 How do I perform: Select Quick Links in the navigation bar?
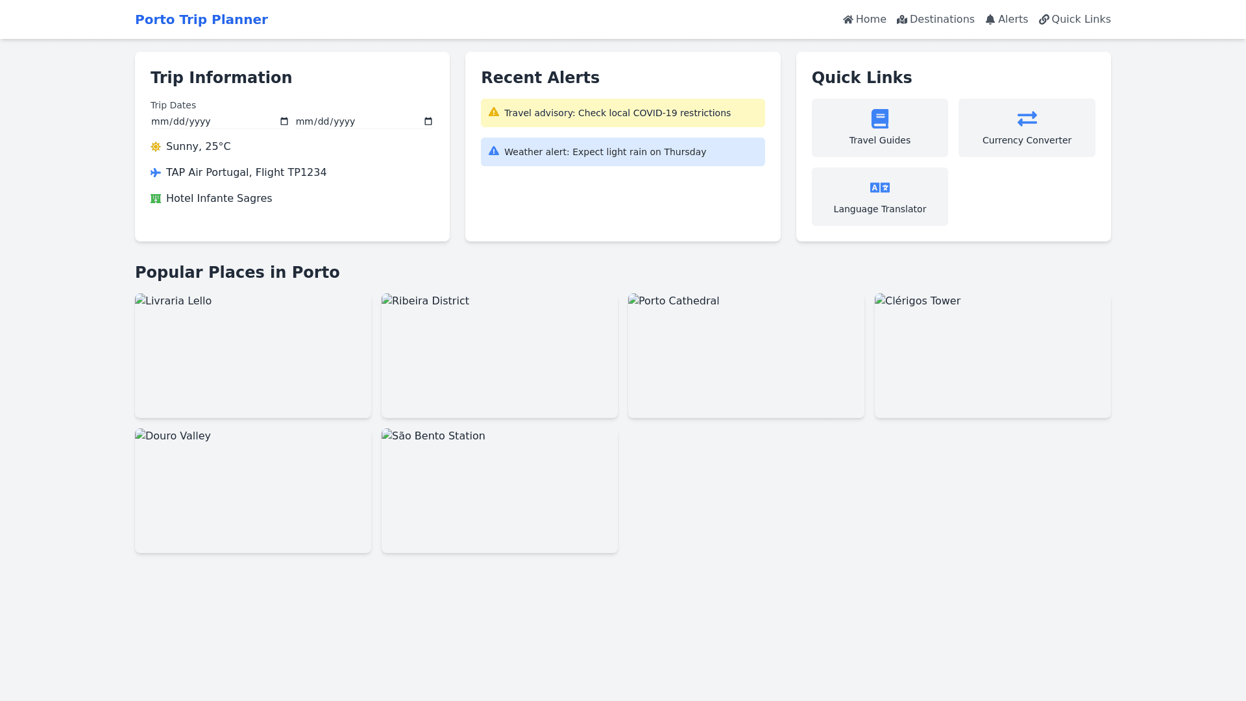(x=1075, y=19)
